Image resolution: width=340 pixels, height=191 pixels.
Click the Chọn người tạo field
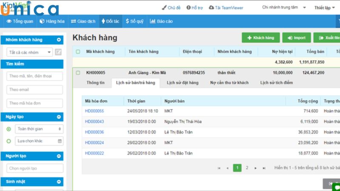(x=35, y=168)
